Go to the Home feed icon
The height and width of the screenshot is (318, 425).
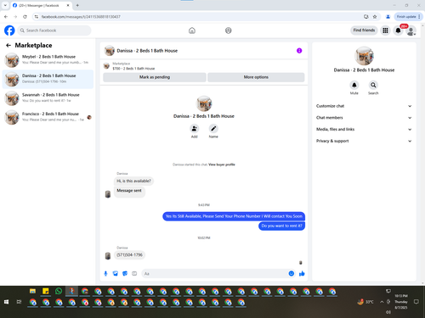pyautogui.click(x=192, y=31)
